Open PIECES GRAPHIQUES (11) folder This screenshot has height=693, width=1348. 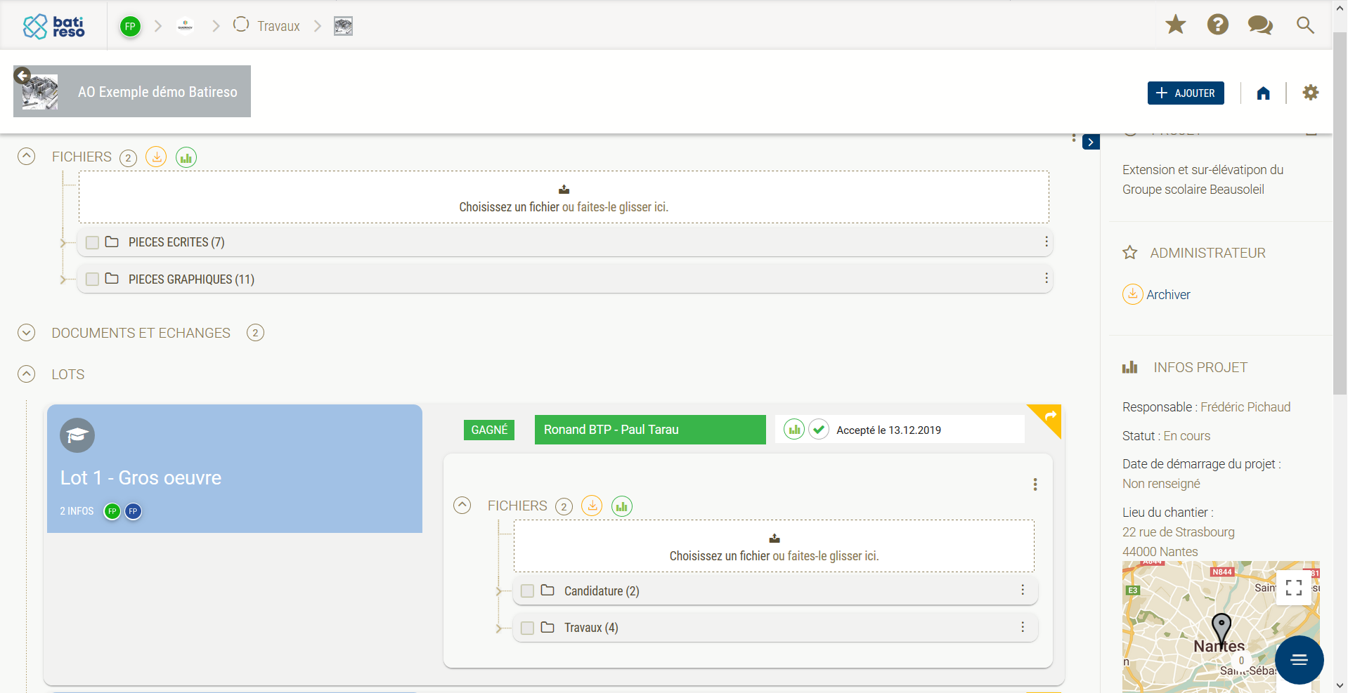point(191,279)
